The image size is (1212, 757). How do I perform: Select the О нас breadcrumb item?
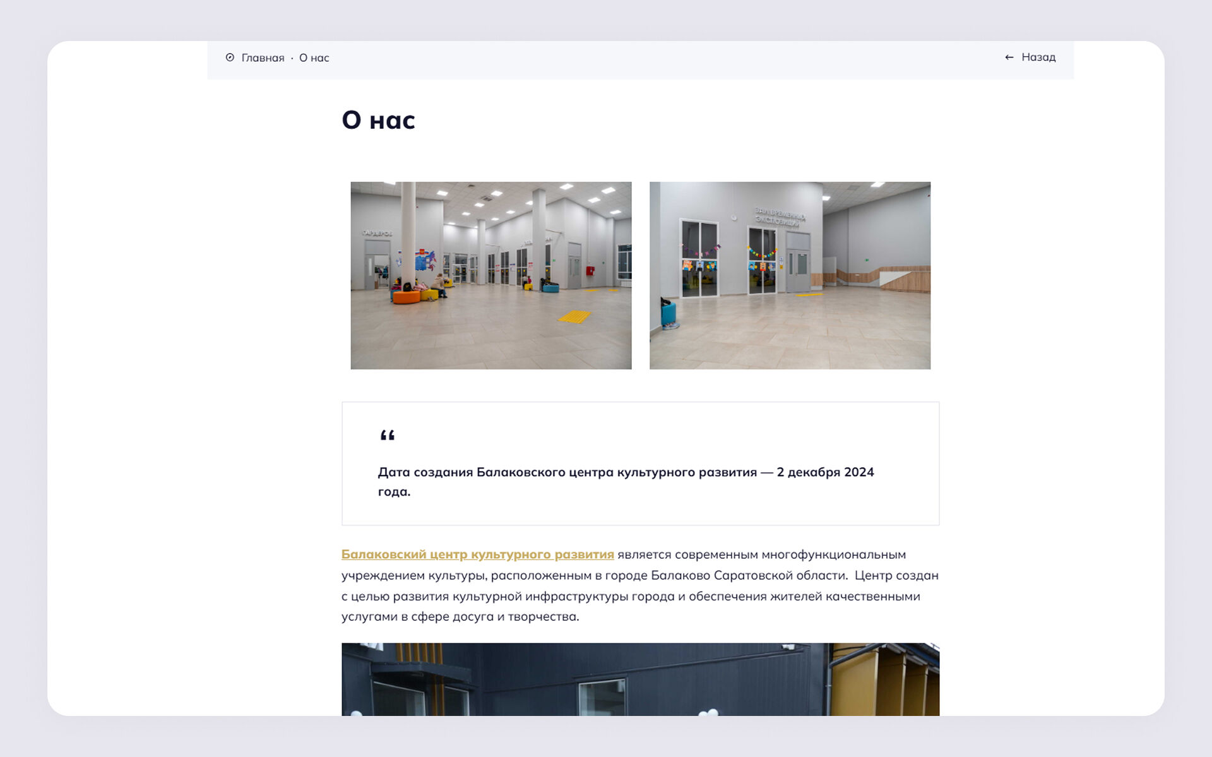click(x=314, y=58)
